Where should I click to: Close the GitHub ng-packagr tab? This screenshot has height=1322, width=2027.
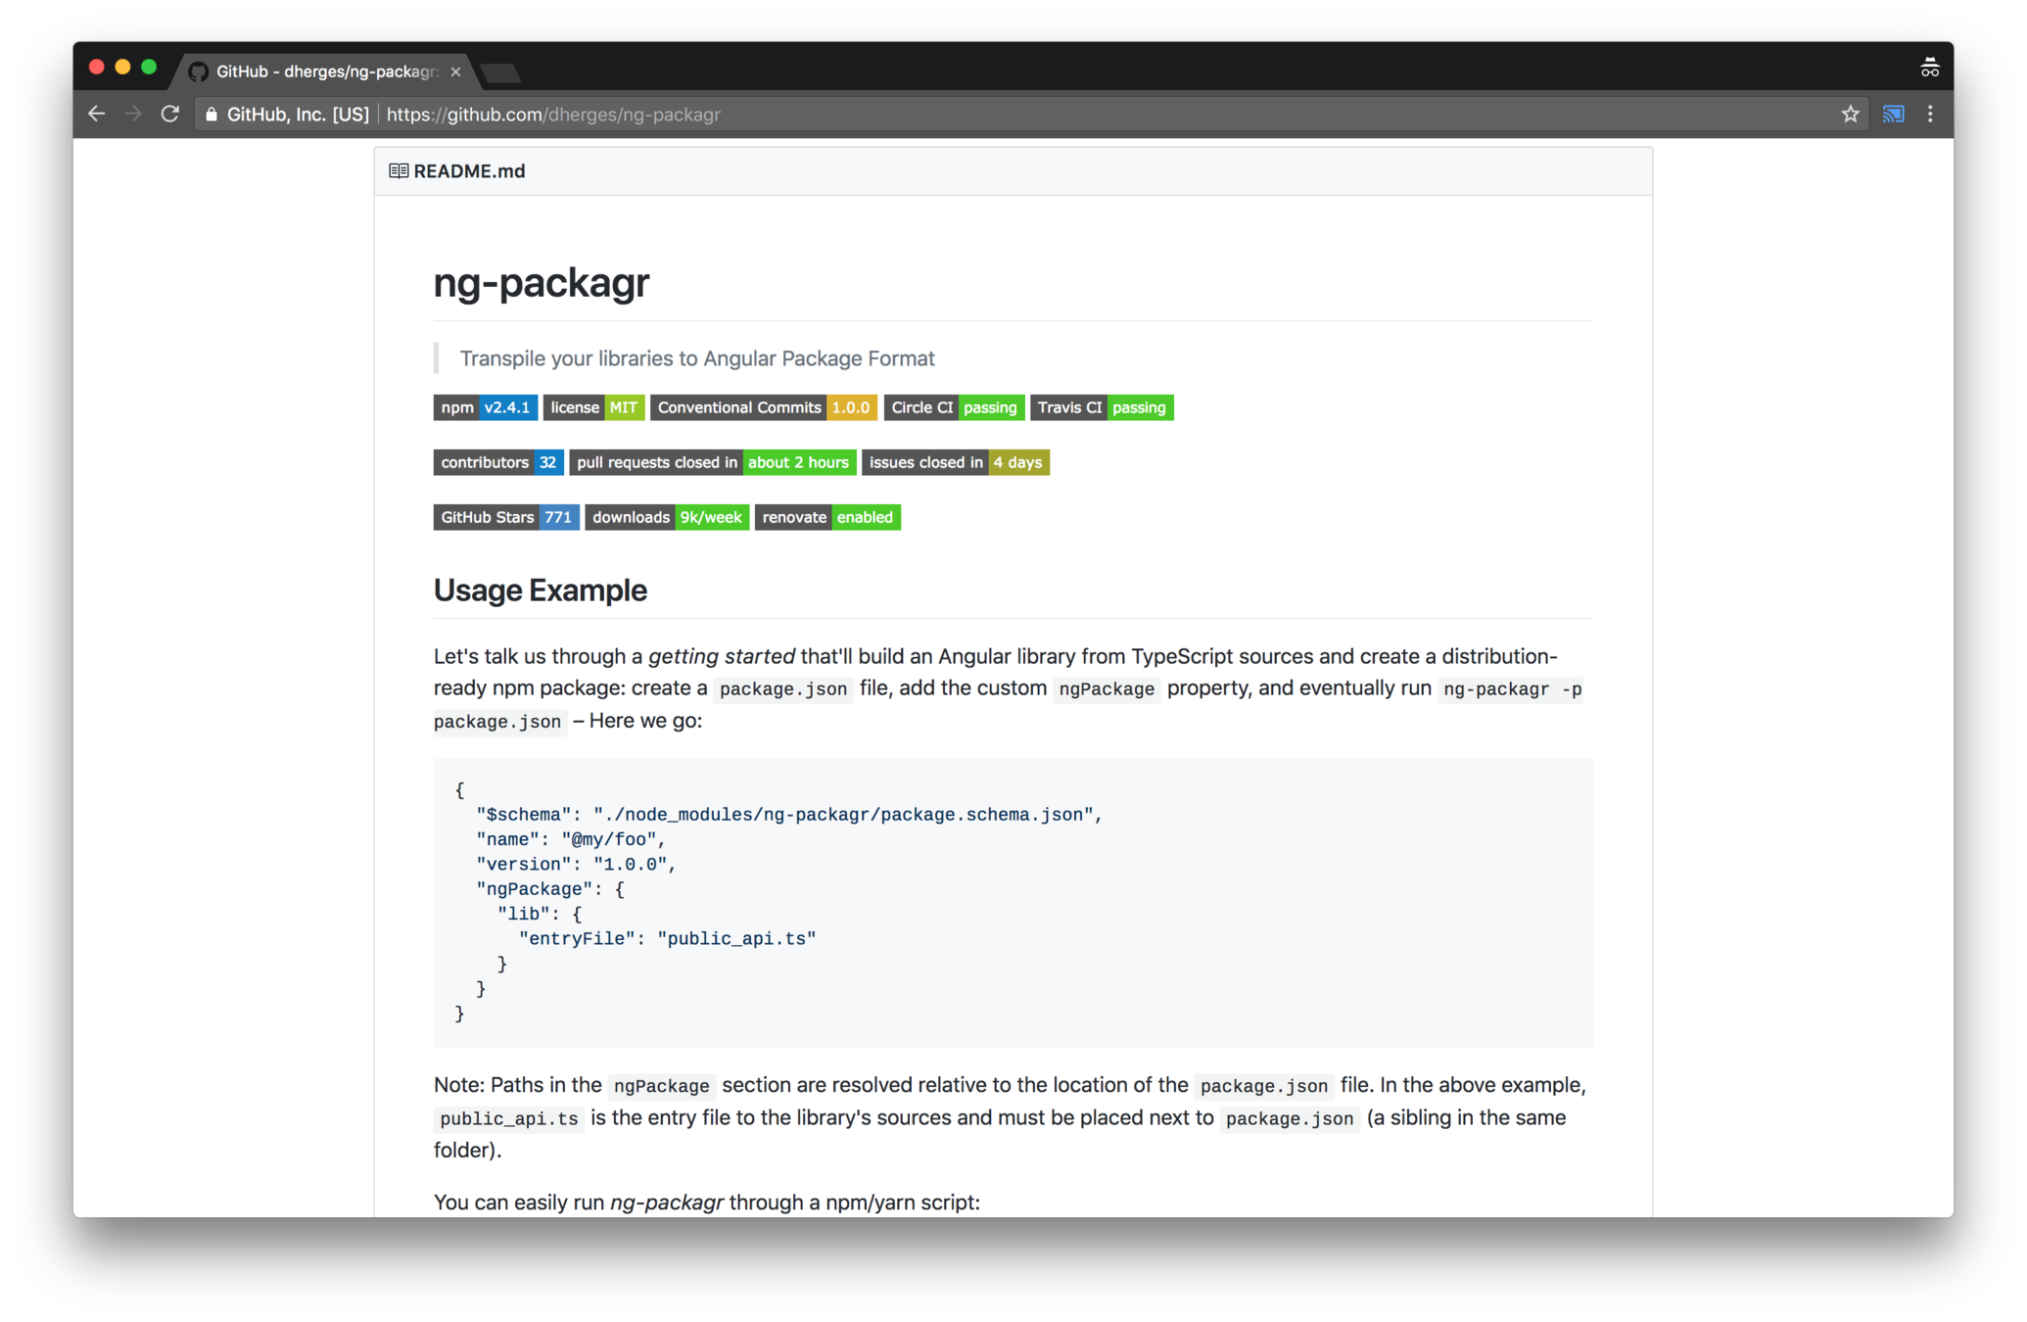click(455, 71)
